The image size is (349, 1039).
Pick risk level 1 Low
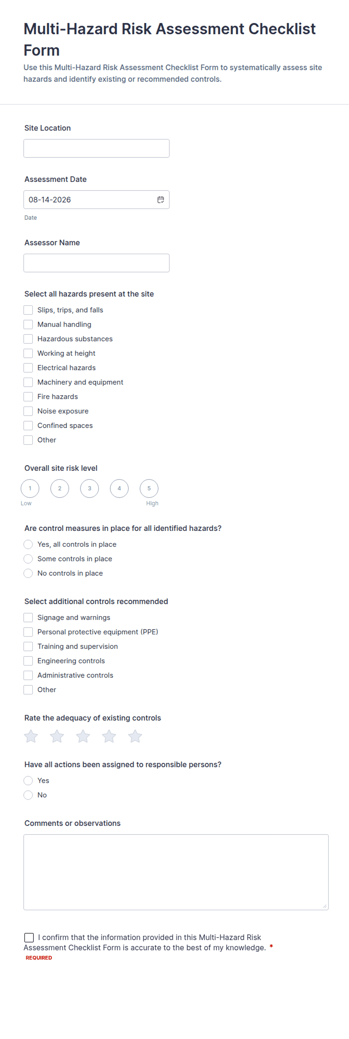point(30,488)
